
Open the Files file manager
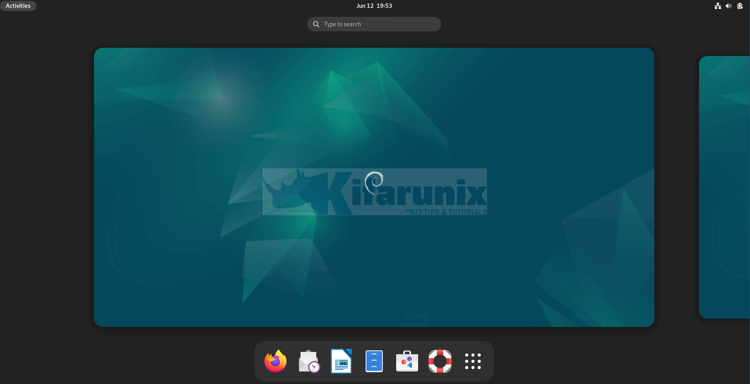point(374,361)
